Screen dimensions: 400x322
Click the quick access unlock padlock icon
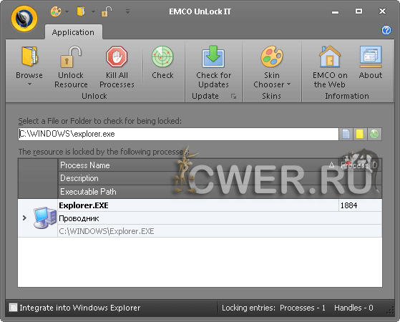click(107, 11)
